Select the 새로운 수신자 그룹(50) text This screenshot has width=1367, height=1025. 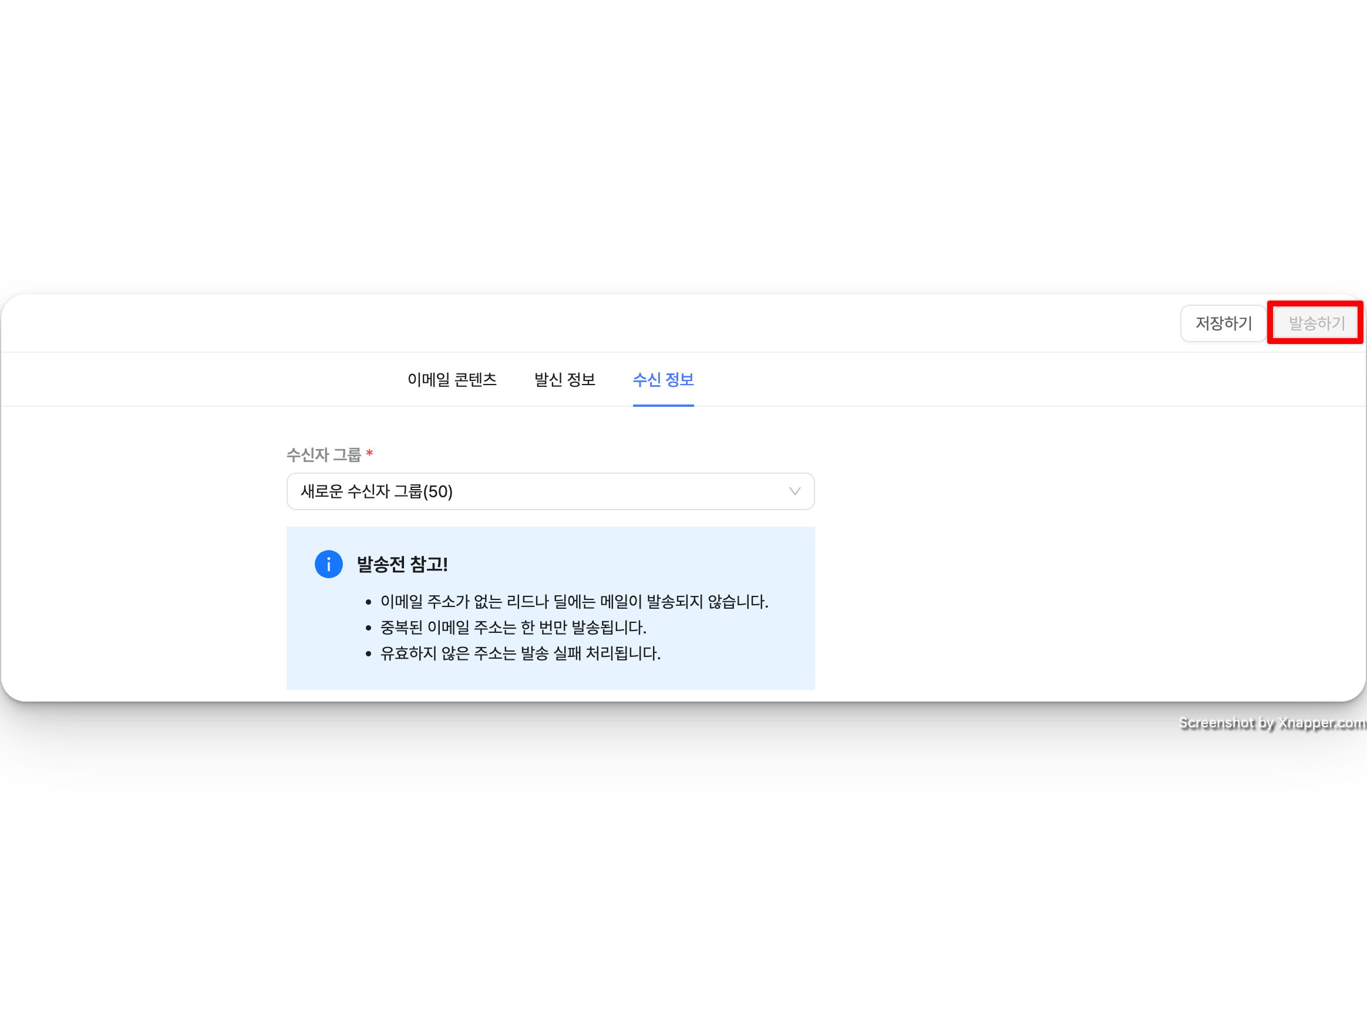click(376, 491)
